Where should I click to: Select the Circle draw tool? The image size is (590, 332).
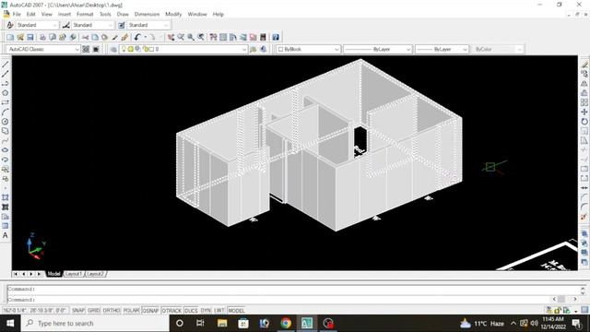click(6, 122)
